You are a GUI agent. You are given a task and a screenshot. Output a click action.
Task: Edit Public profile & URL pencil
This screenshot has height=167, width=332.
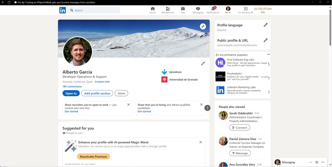[x=265, y=40]
